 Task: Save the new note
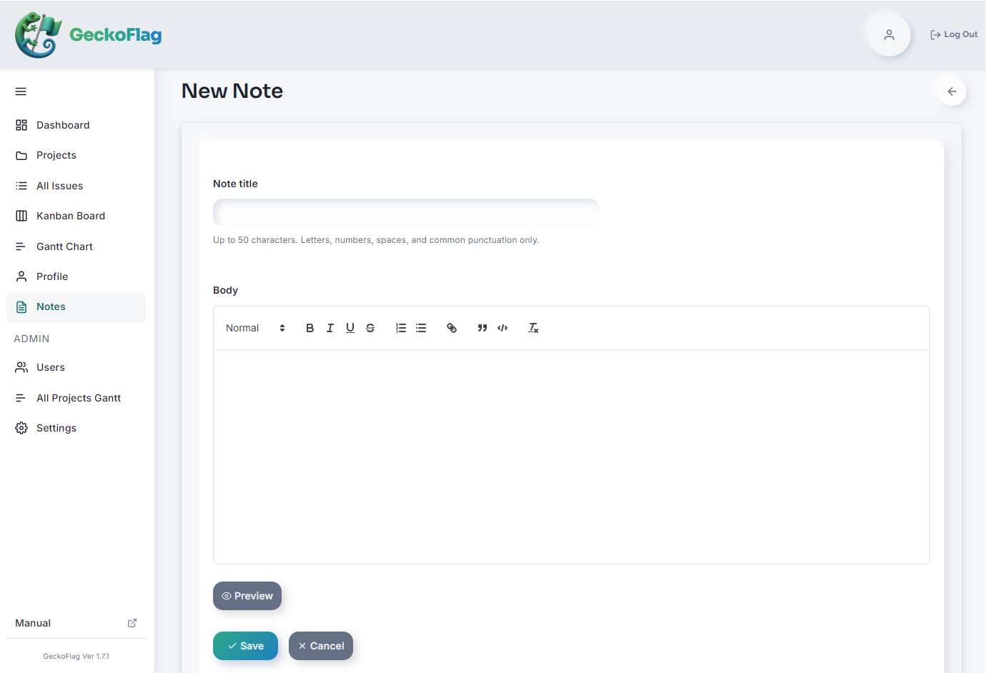tap(245, 646)
